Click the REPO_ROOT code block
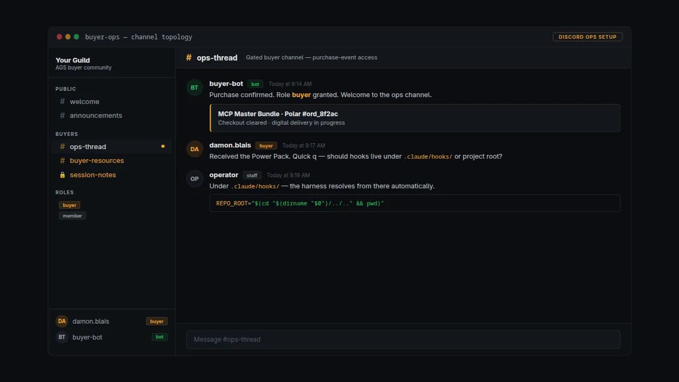 point(415,203)
